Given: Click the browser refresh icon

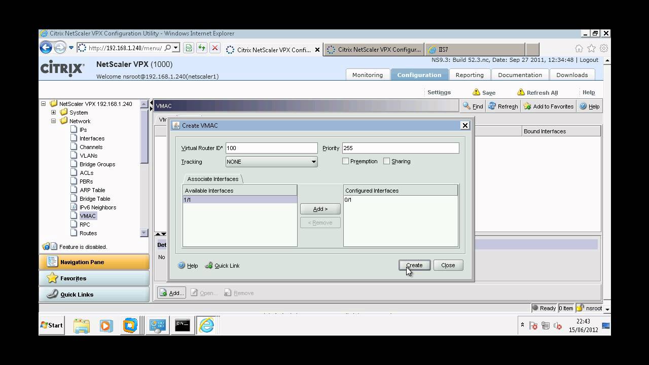Looking at the screenshot, I should click(202, 48).
